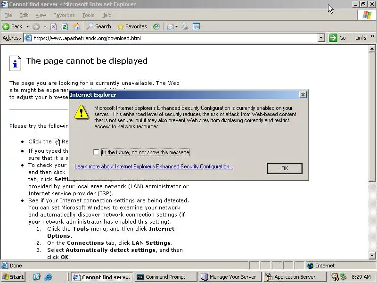This screenshot has width=377, height=283.
Task: Click the Internet zone globe icon
Action: (310, 266)
